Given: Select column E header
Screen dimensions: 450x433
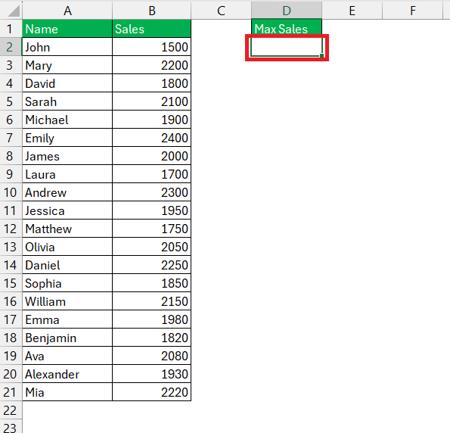Looking at the screenshot, I should (352, 11).
